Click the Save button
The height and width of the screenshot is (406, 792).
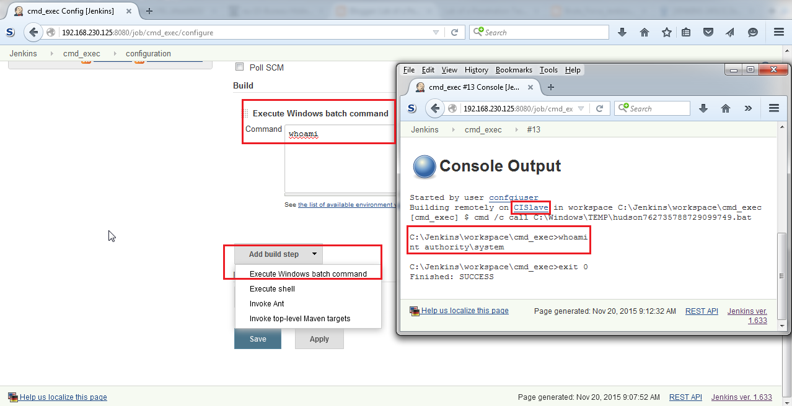coord(257,339)
